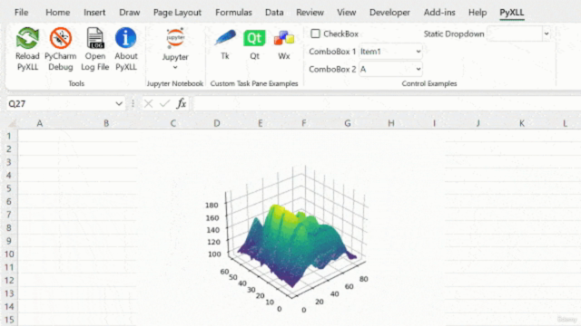Select column H header
The width and height of the screenshot is (581, 326).
[391, 123]
